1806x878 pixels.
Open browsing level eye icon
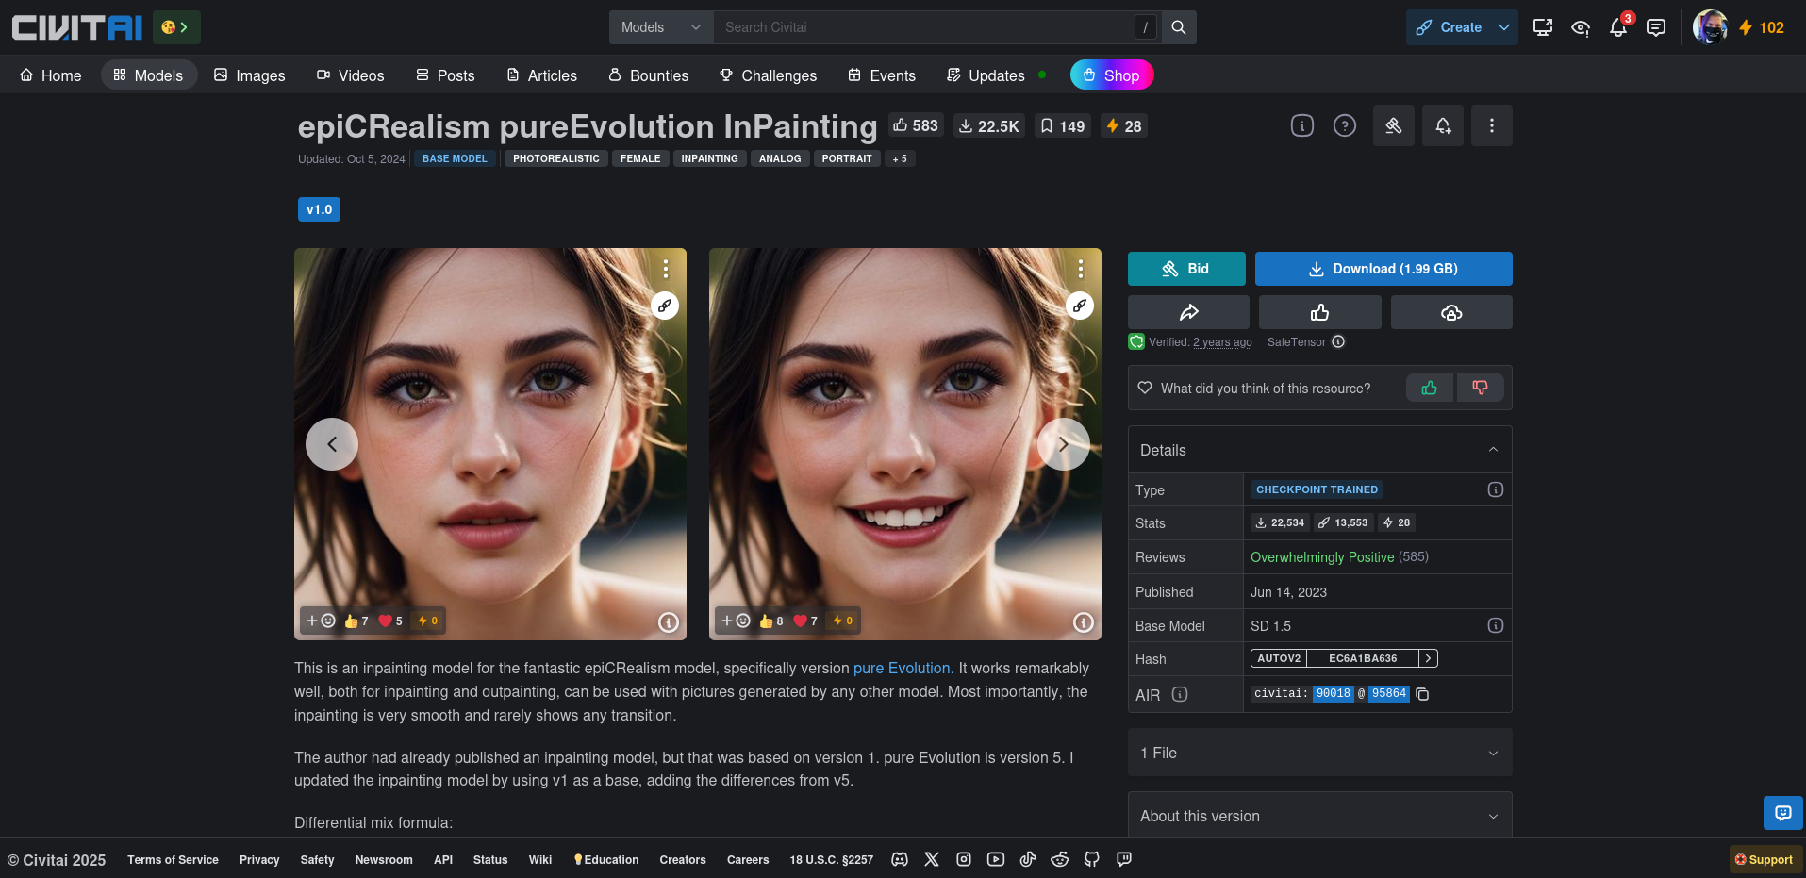pos(1581,27)
